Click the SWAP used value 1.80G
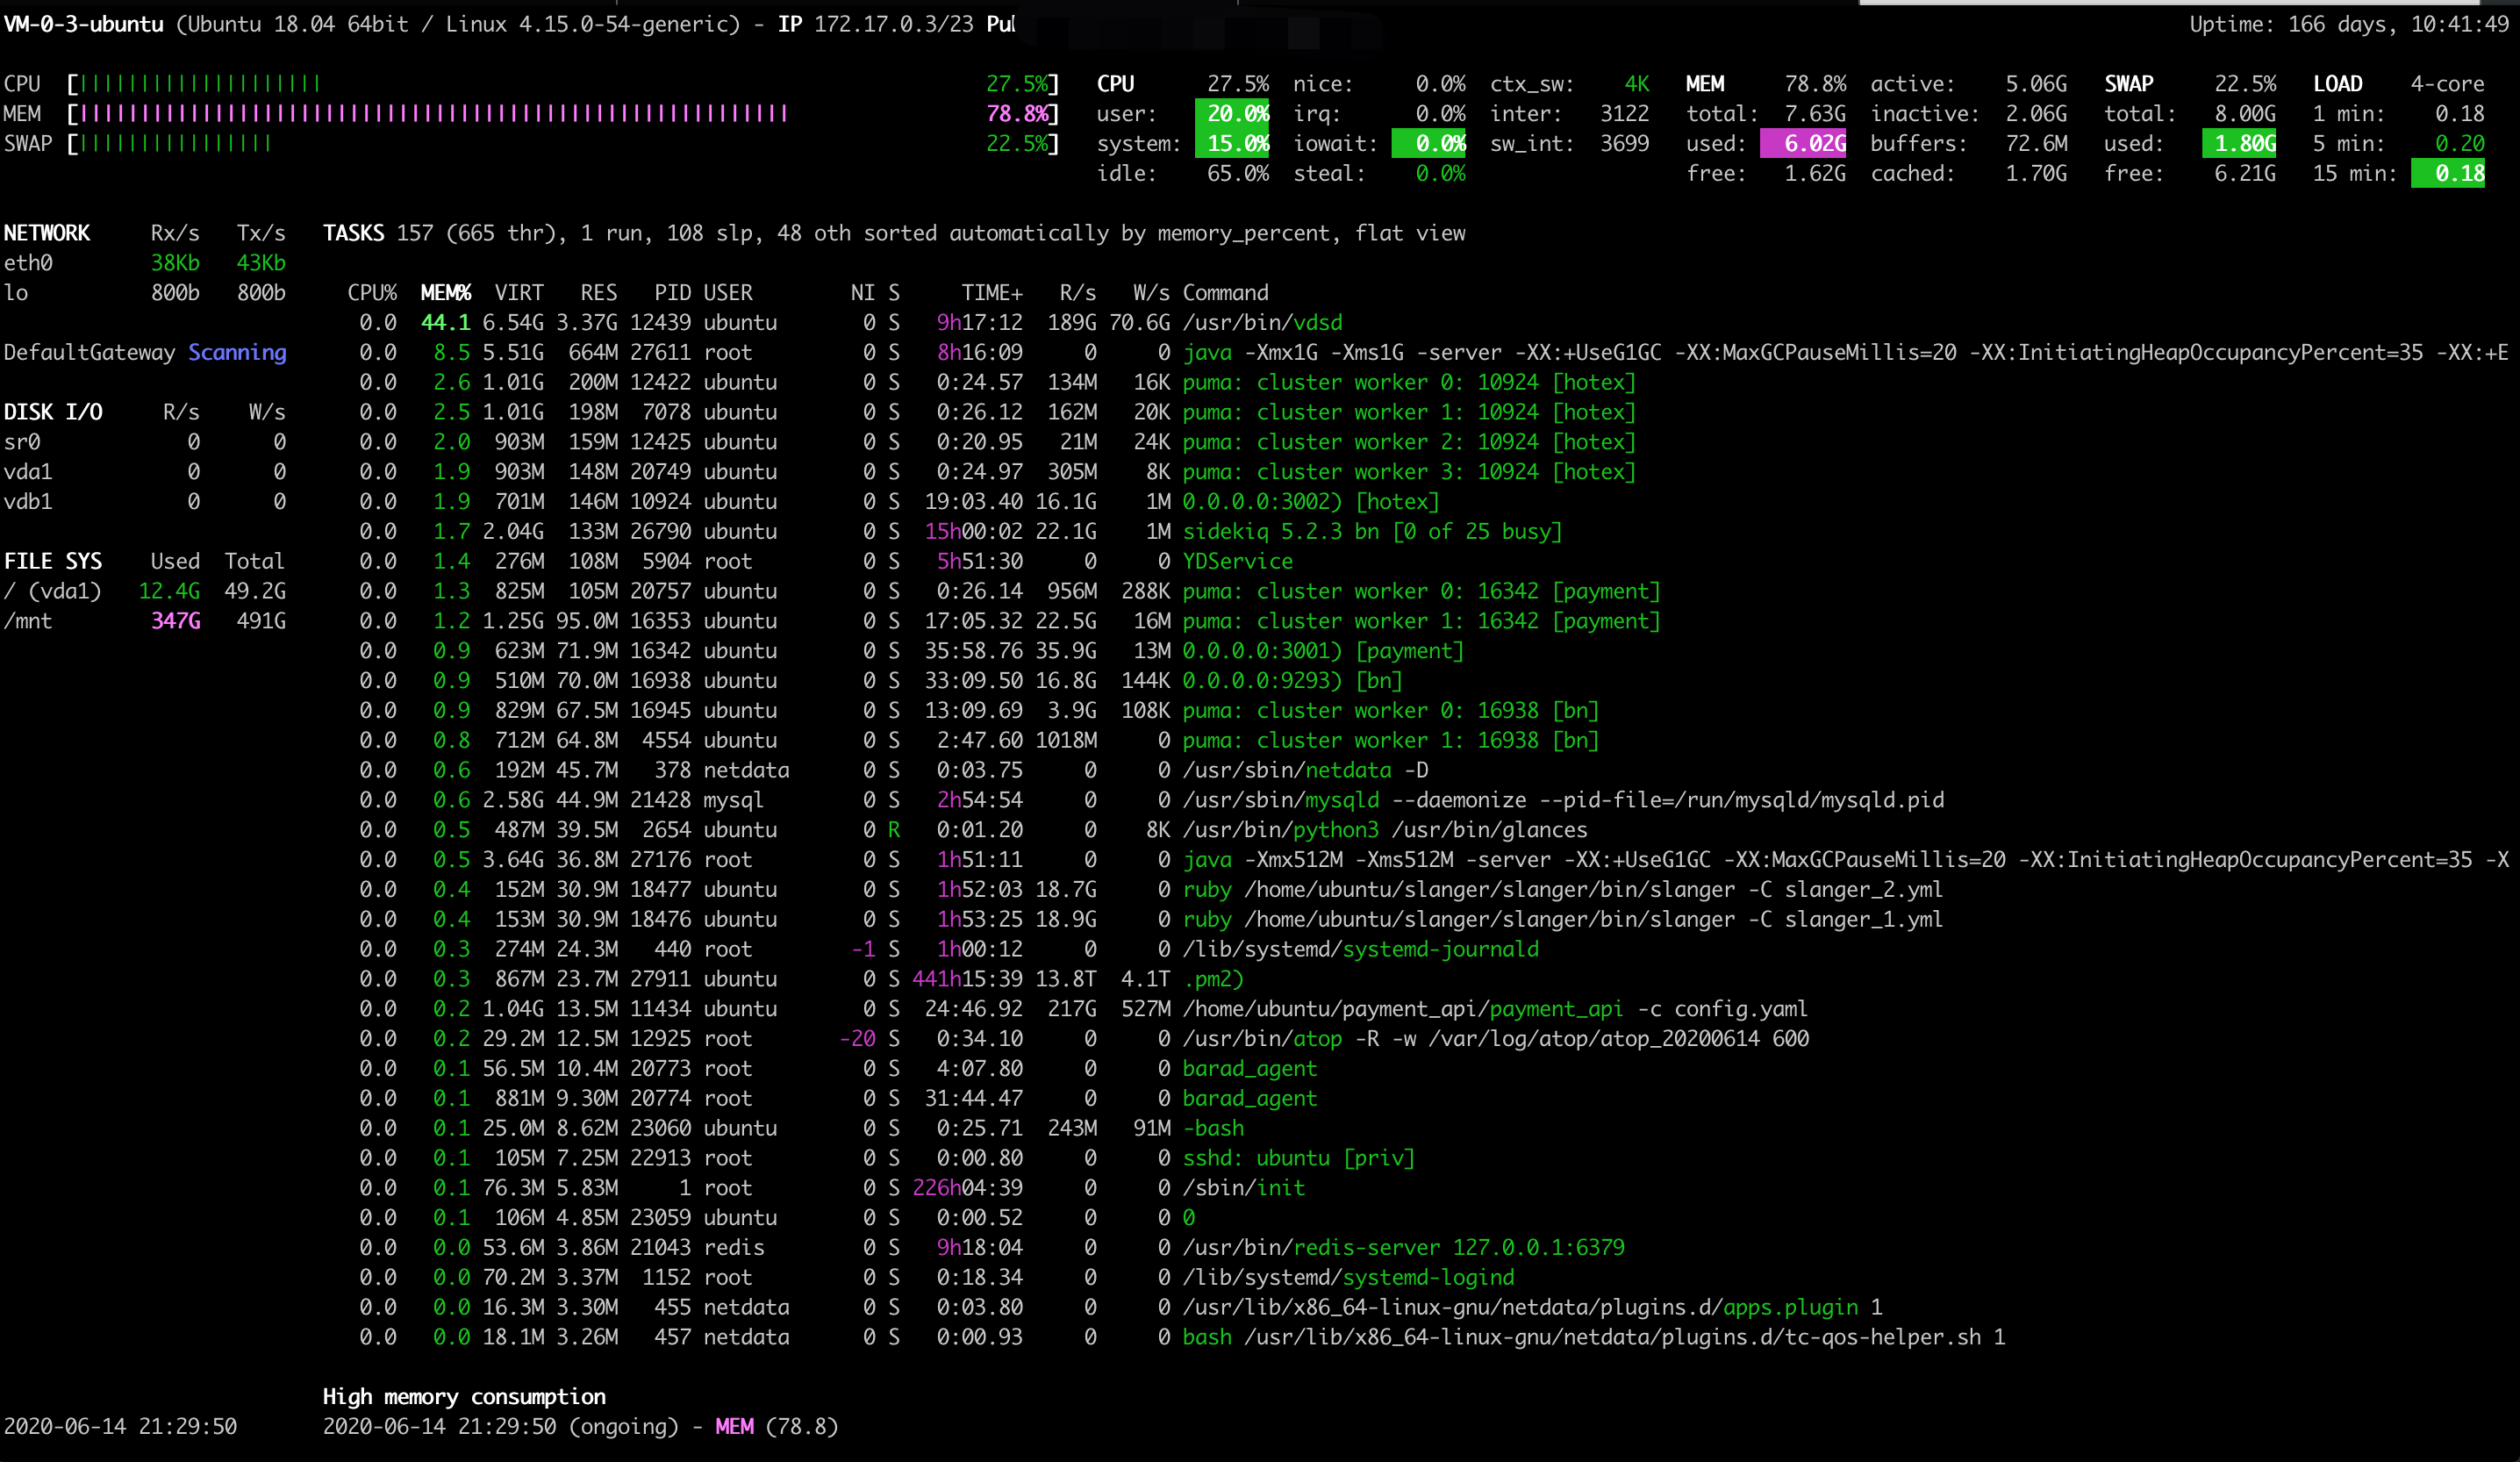Image resolution: width=2520 pixels, height=1462 pixels. tap(2240, 144)
